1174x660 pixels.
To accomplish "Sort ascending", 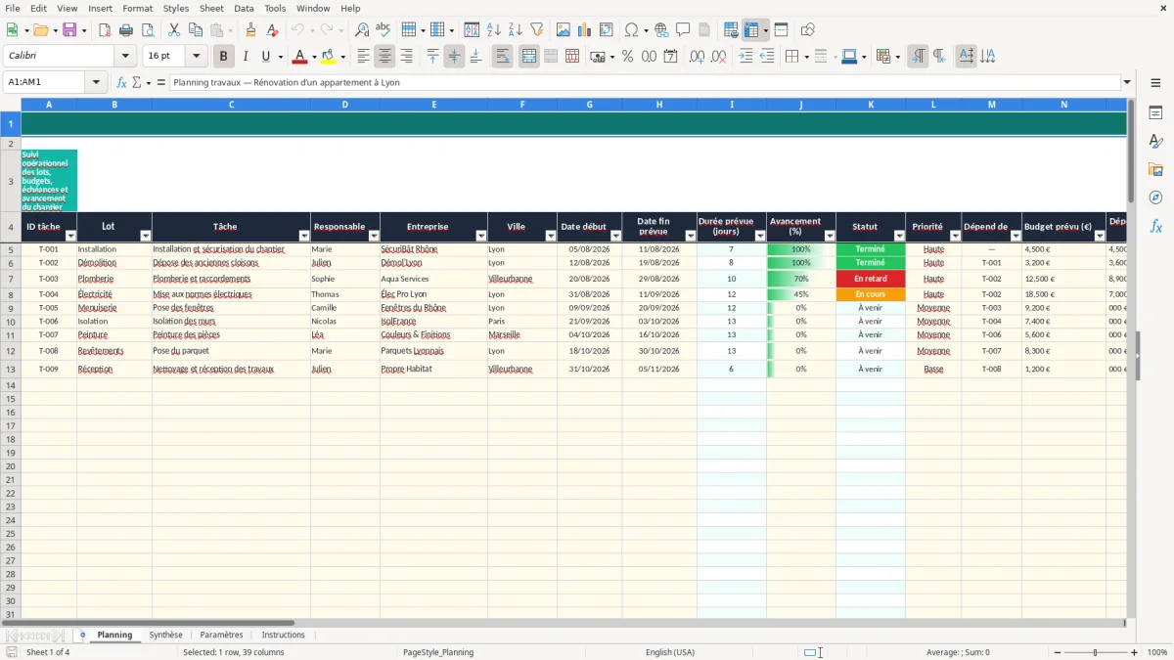I will [494, 30].
